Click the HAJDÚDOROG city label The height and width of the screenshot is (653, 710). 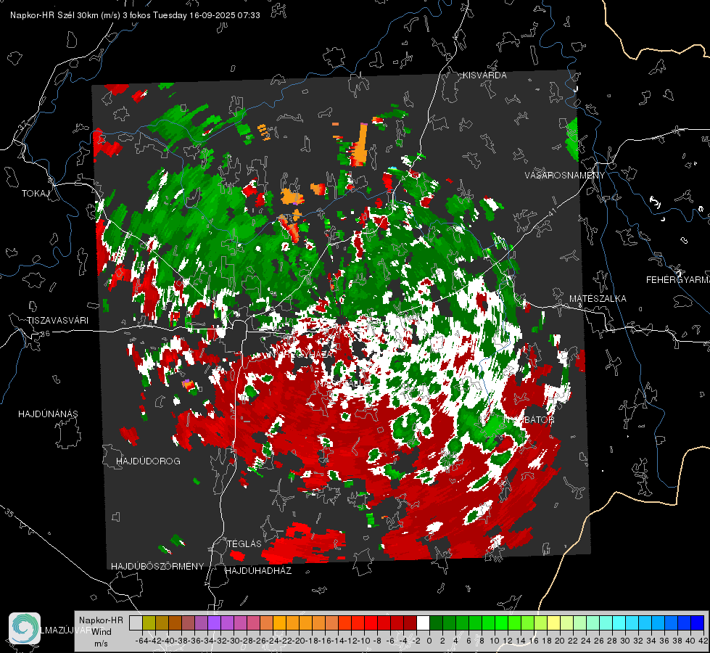click(148, 461)
